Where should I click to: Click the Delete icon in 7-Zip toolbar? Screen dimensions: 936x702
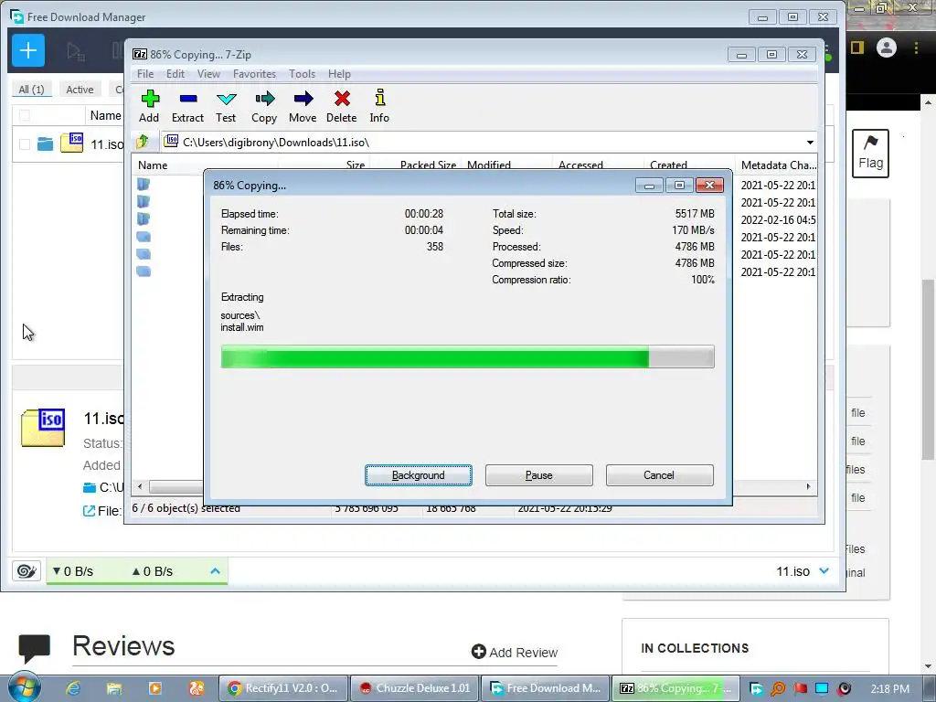342,99
